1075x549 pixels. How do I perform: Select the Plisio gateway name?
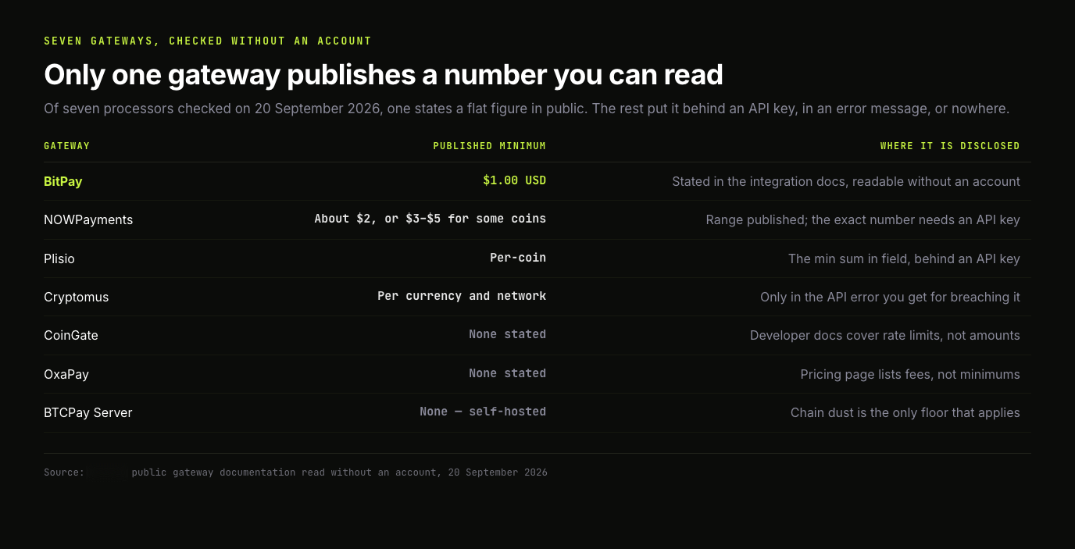point(59,258)
